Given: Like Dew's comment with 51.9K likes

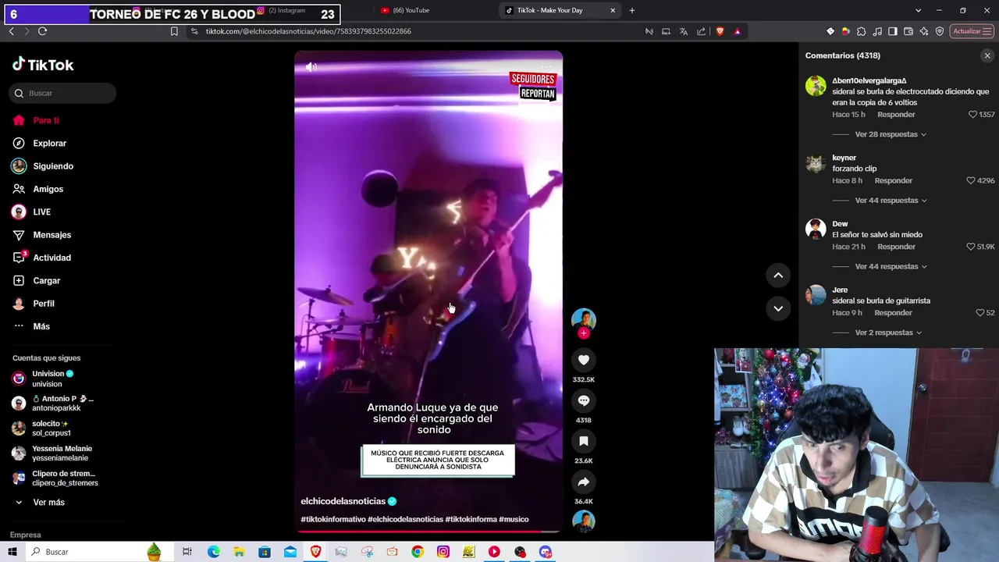Looking at the screenshot, I should pos(971,247).
